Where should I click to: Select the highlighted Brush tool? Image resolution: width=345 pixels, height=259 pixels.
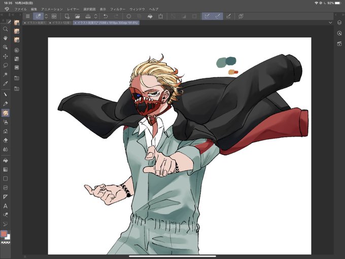[x=5, y=113]
